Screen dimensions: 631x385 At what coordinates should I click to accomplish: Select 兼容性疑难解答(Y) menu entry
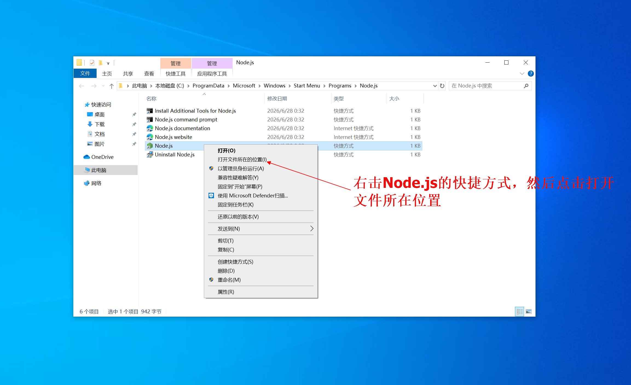click(x=261, y=177)
